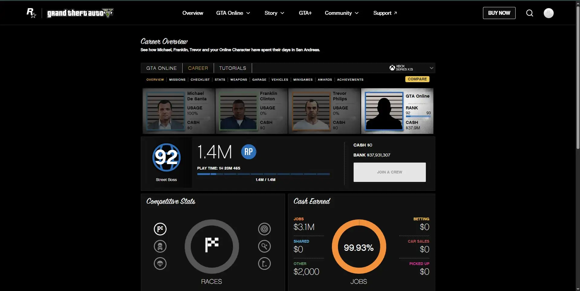Select the Trevor Philips character card
Image resolution: width=580 pixels, height=291 pixels.
point(324,111)
